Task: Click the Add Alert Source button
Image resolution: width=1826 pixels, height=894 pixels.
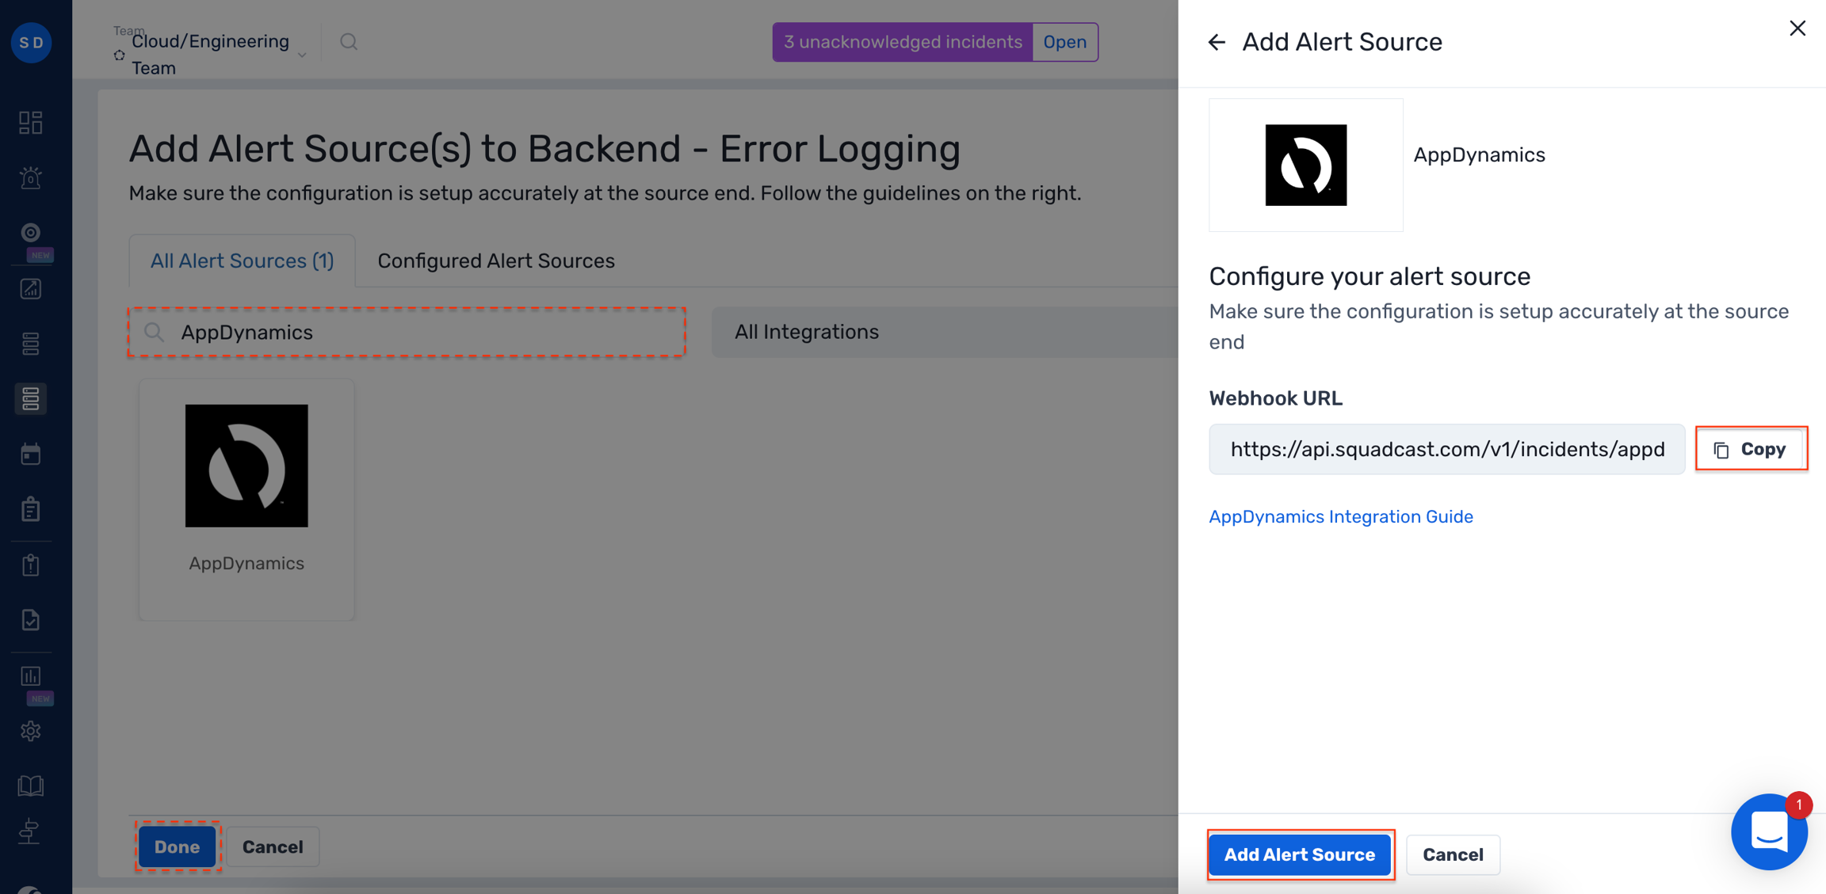Action: pyautogui.click(x=1300, y=854)
